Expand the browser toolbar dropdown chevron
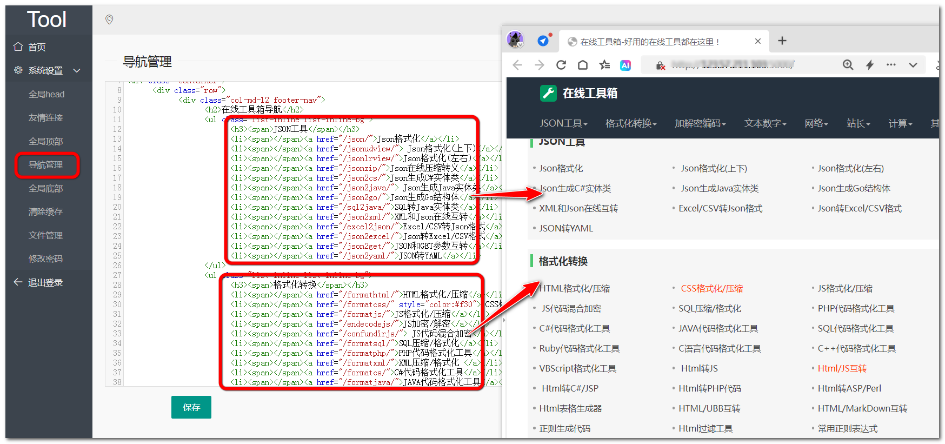The height and width of the screenshot is (444, 945). (913, 65)
